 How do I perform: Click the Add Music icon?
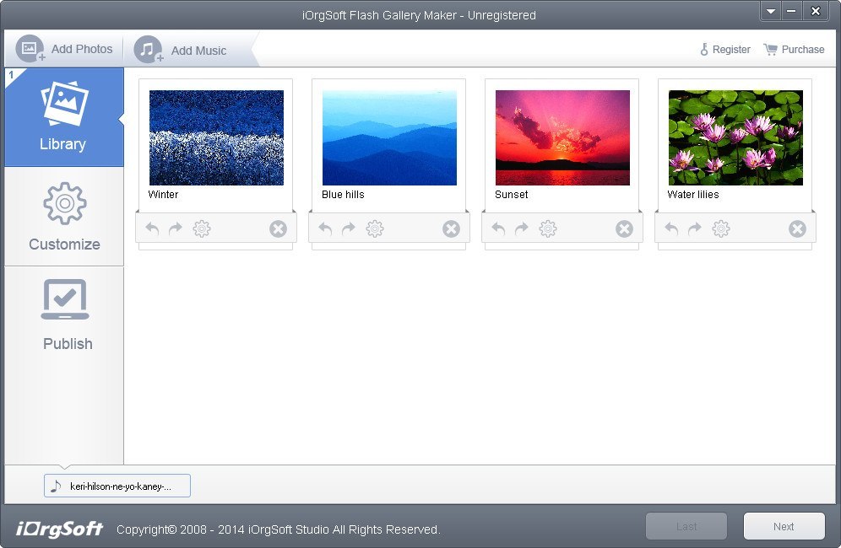tap(148, 48)
